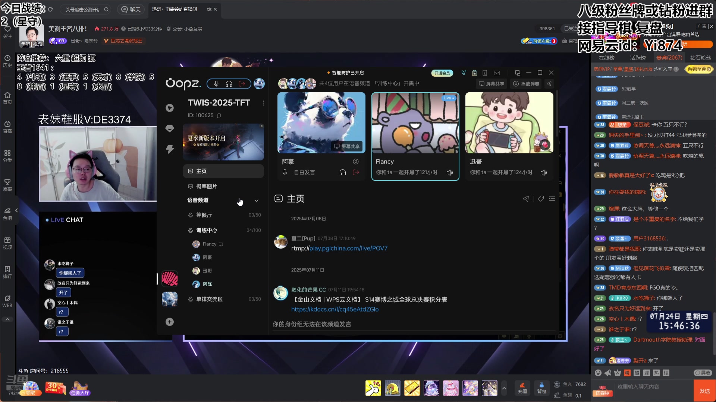716x402 pixels.
Task: Click the 屏幕共享 button
Action: pos(491,84)
